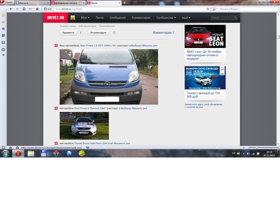Click the Рекомендую button

coord(98,33)
